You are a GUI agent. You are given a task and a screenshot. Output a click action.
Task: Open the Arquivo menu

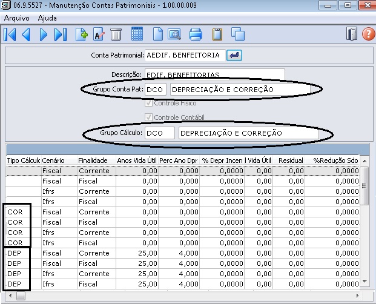click(16, 18)
